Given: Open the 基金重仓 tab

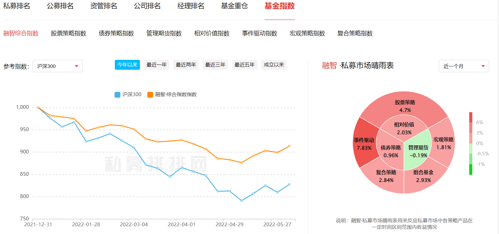Looking at the screenshot, I should 234,6.
